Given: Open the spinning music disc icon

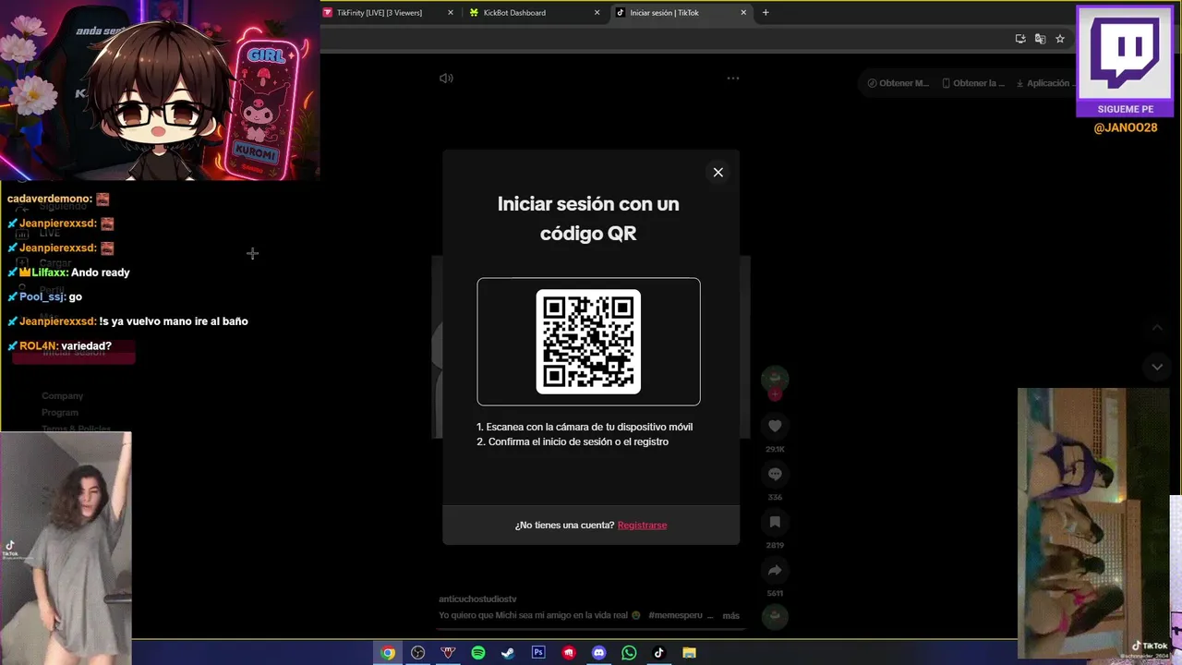Looking at the screenshot, I should (775, 616).
